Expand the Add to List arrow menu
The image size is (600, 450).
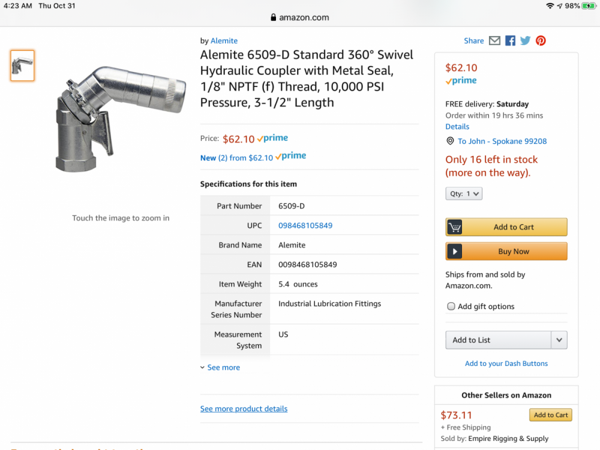click(x=559, y=340)
